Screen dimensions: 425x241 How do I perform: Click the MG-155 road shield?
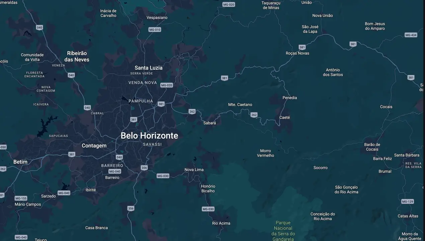click(21, 198)
